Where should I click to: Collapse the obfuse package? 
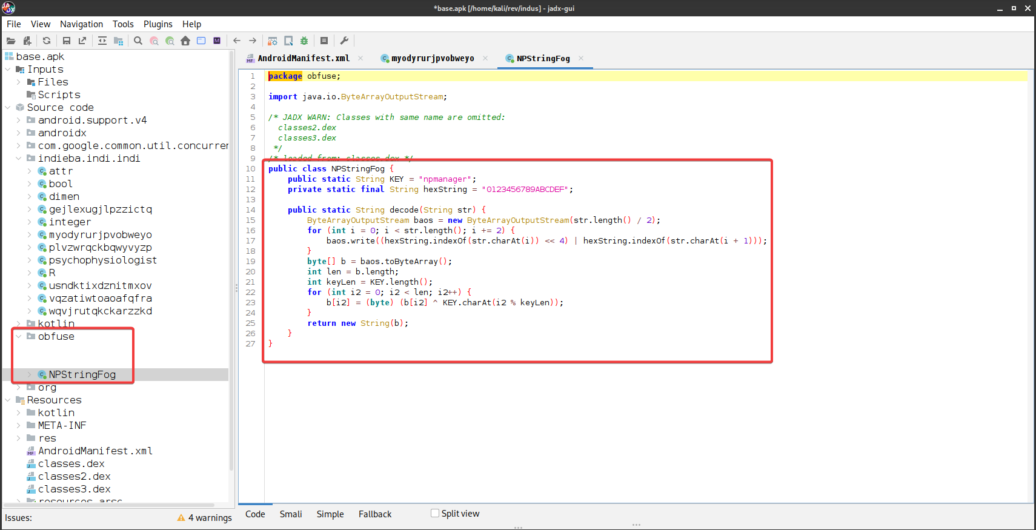tap(18, 337)
